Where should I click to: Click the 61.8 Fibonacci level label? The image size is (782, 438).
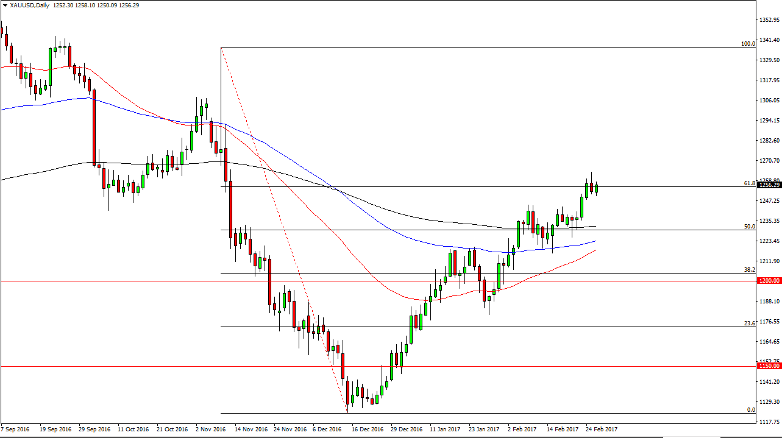[750, 183]
